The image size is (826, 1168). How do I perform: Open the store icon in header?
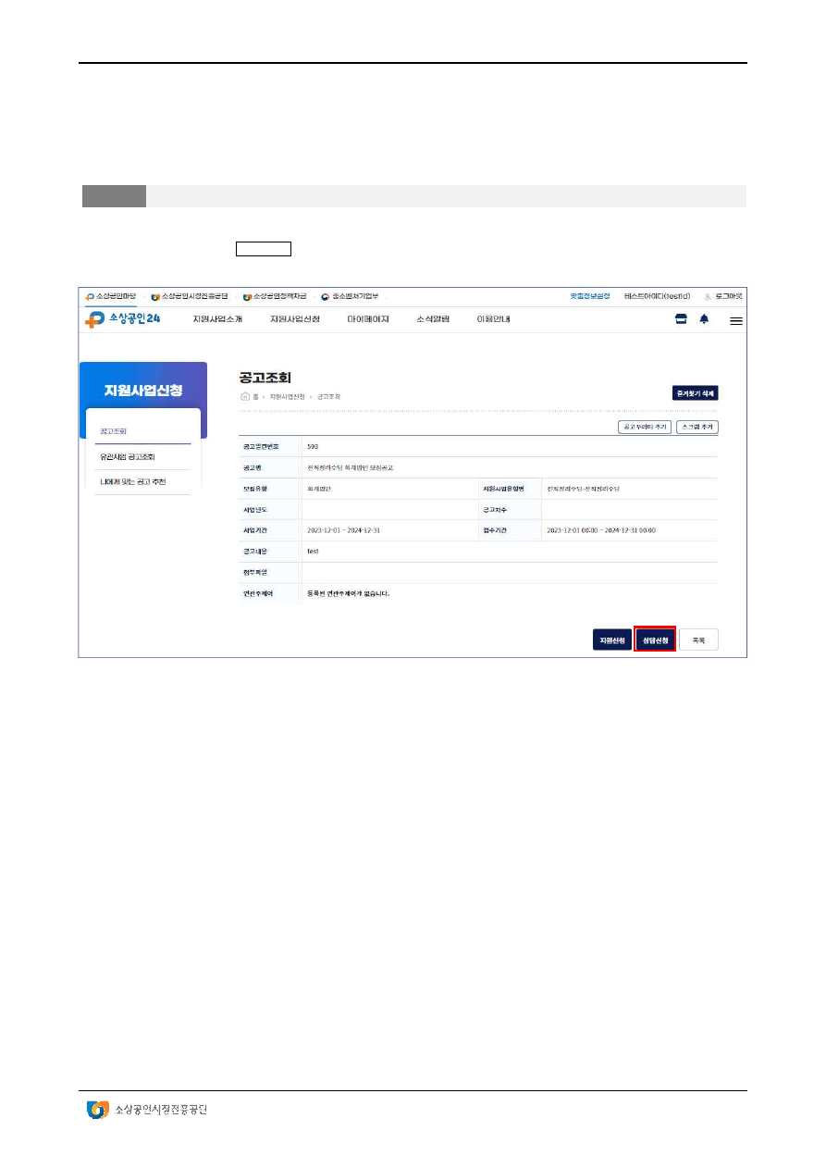[681, 319]
